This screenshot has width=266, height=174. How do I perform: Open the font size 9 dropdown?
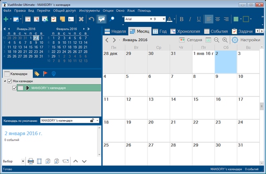[164, 19]
